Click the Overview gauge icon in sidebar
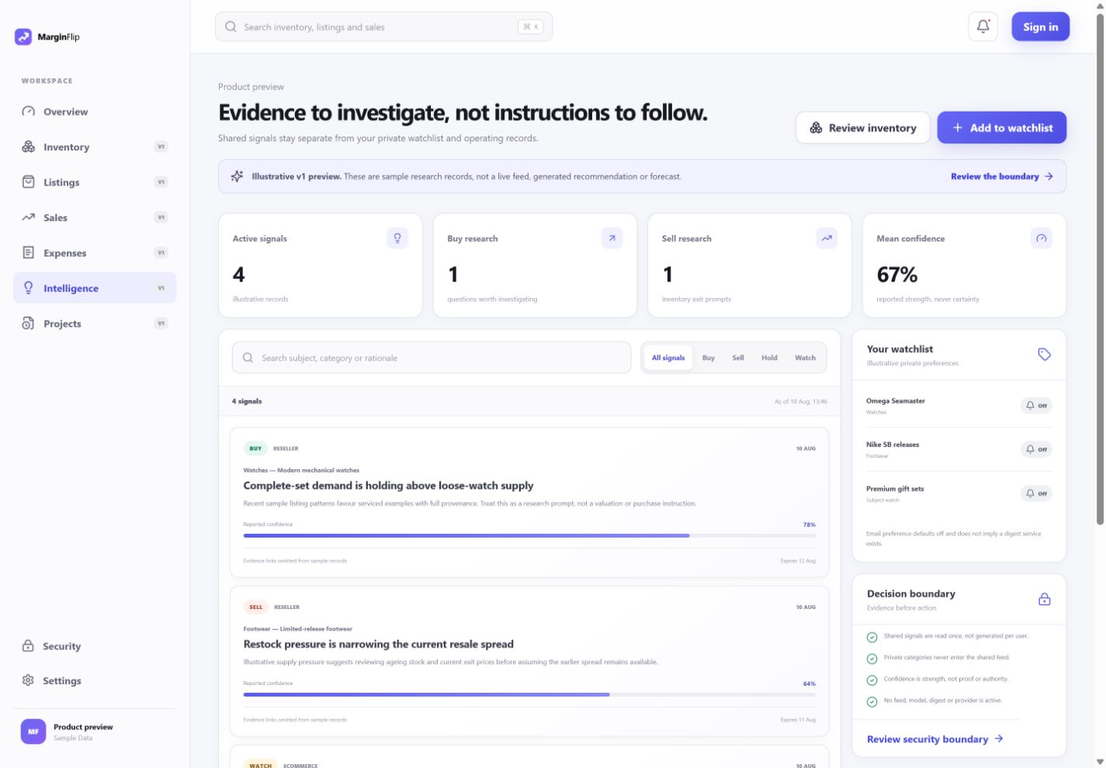The width and height of the screenshot is (1106, 768). (x=29, y=112)
